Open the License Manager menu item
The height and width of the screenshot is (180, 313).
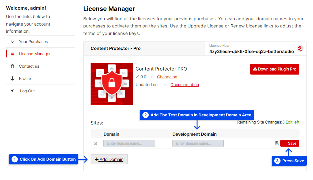coord(41,54)
